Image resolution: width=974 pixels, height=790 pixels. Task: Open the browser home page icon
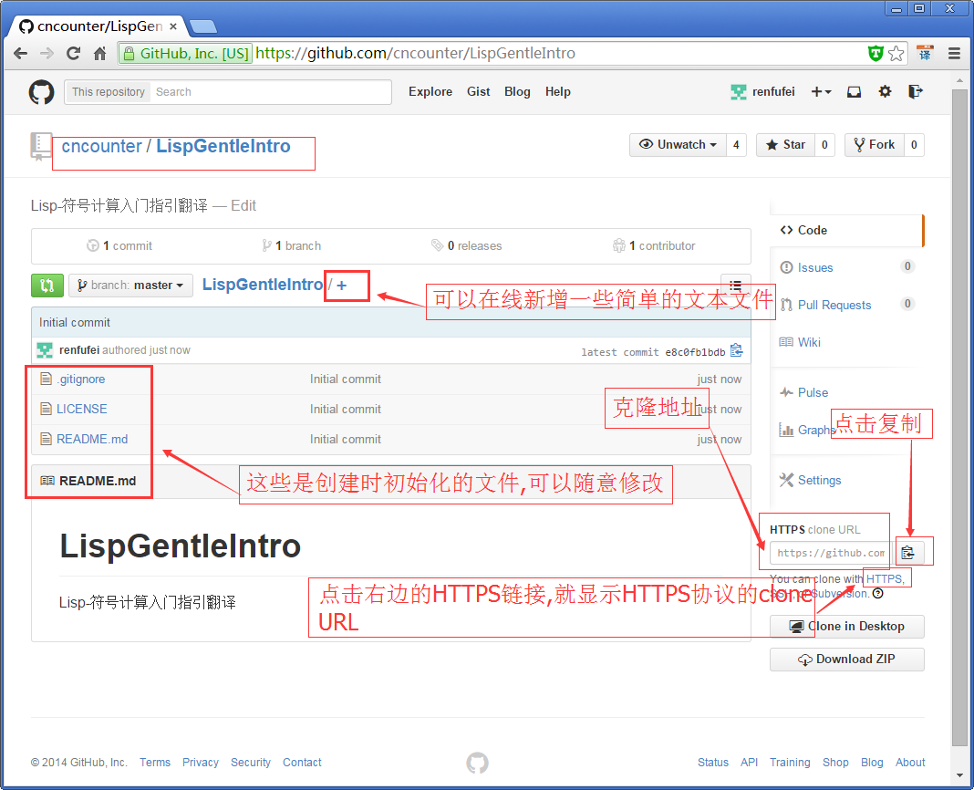[100, 54]
